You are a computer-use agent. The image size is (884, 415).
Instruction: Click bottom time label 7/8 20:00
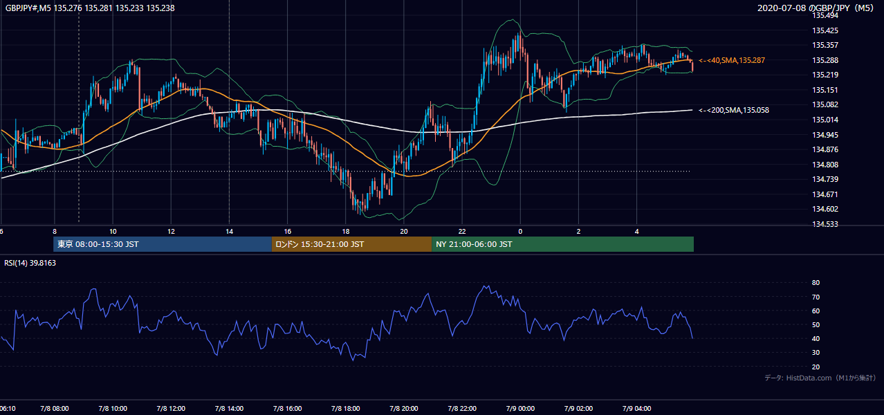[x=404, y=409]
